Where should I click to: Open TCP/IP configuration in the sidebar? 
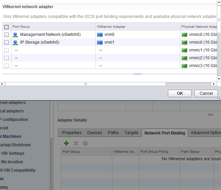[14, 120]
